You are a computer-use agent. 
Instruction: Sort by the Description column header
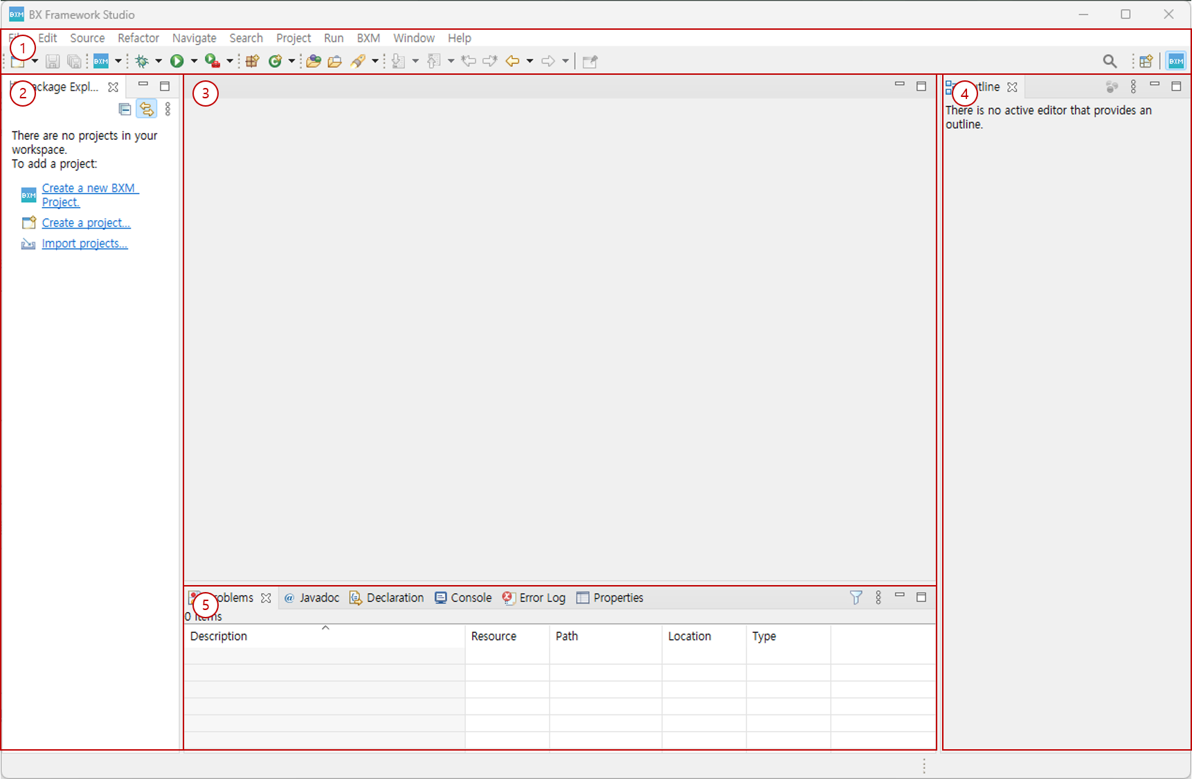219,636
